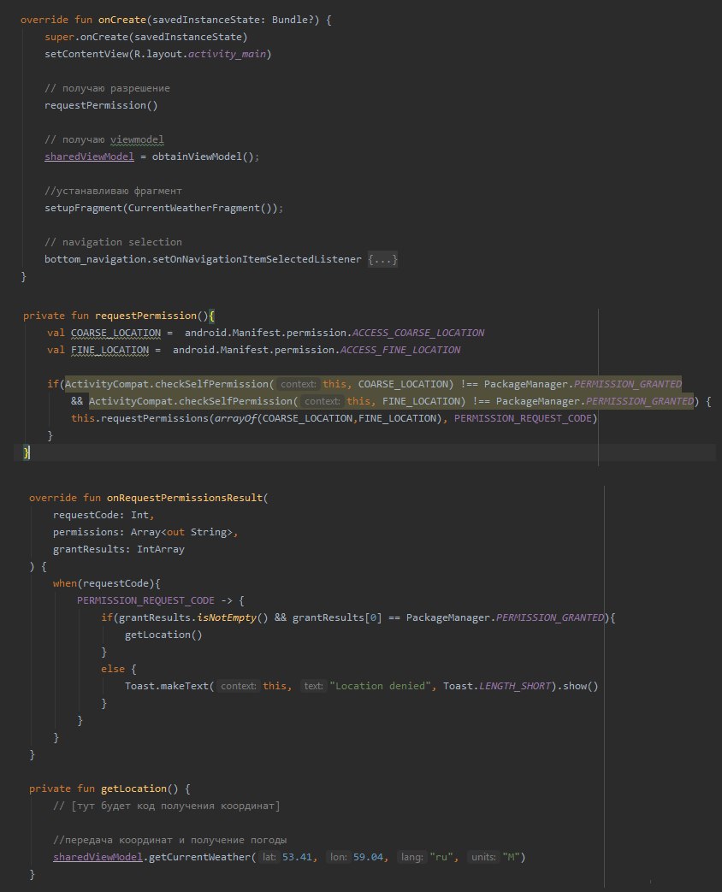Click onCreate in the override function declaration
This screenshot has height=892, width=722.
[121, 20]
